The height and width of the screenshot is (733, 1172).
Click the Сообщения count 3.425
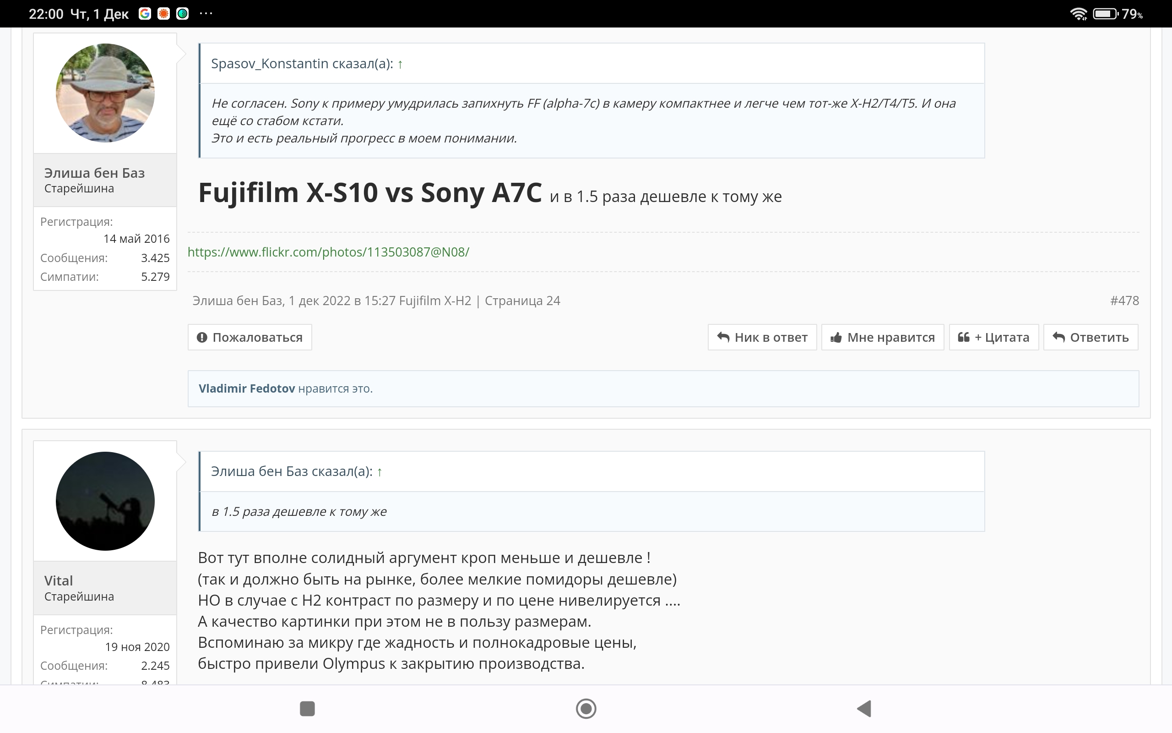pos(156,258)
